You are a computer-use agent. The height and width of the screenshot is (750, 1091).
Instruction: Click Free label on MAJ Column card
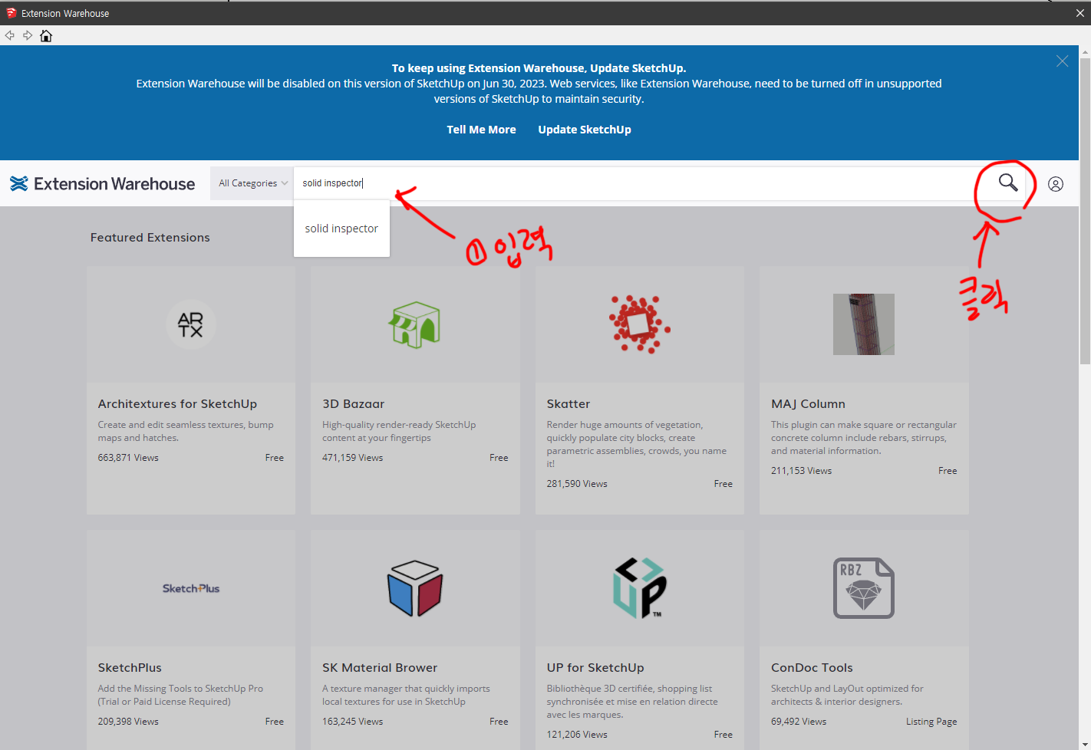pos(948,471)
